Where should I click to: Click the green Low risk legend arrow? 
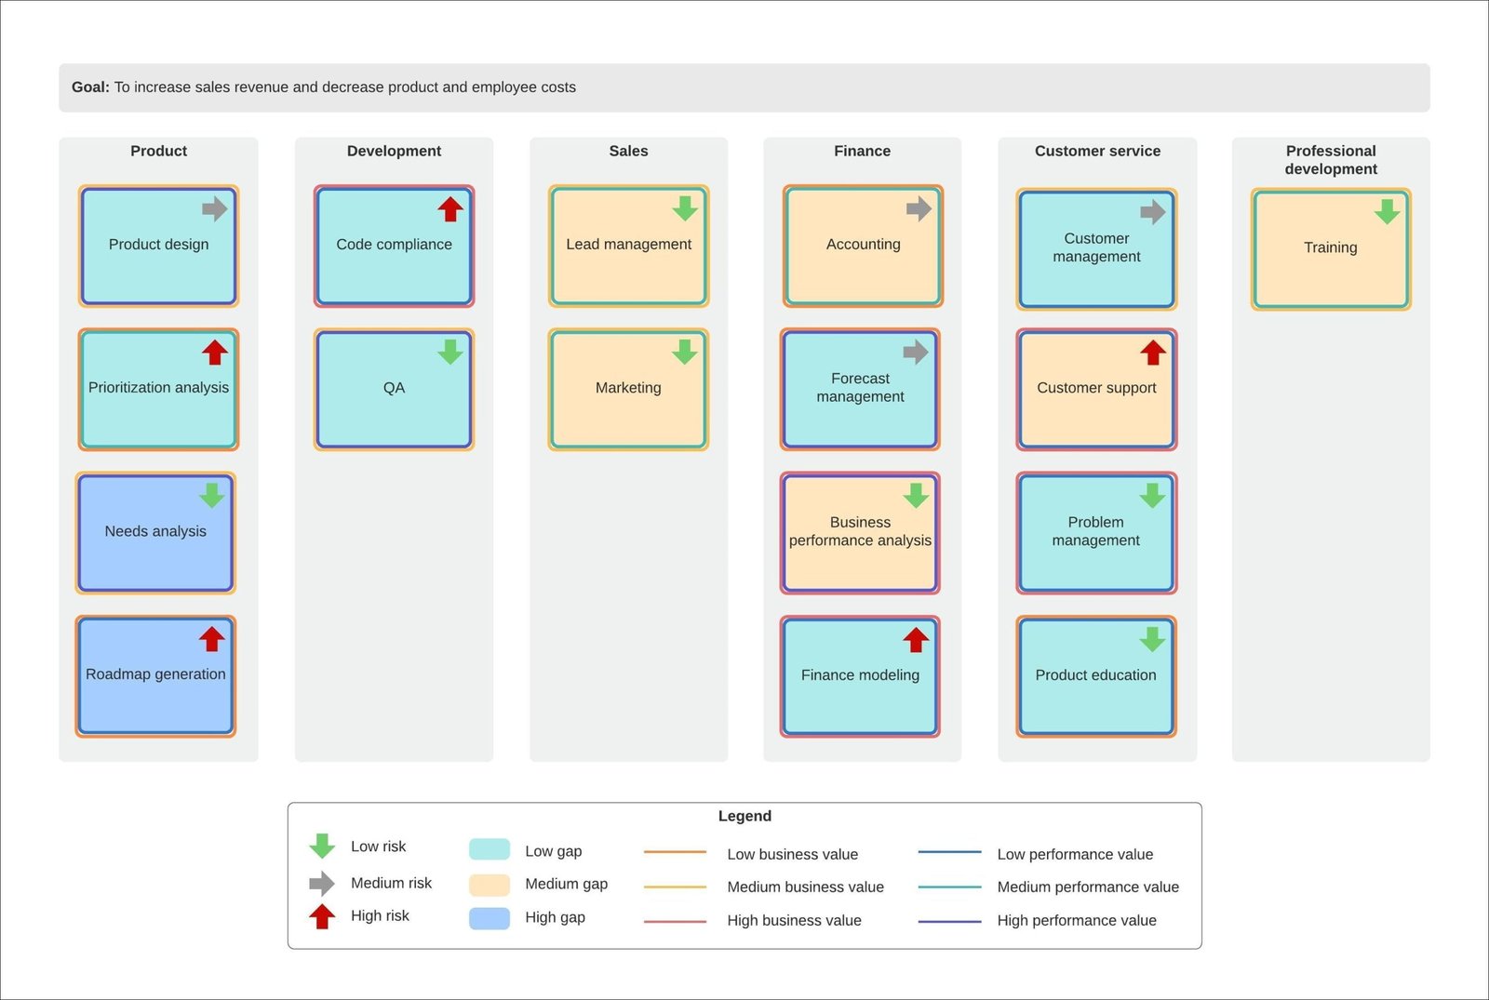click(322, 846)
